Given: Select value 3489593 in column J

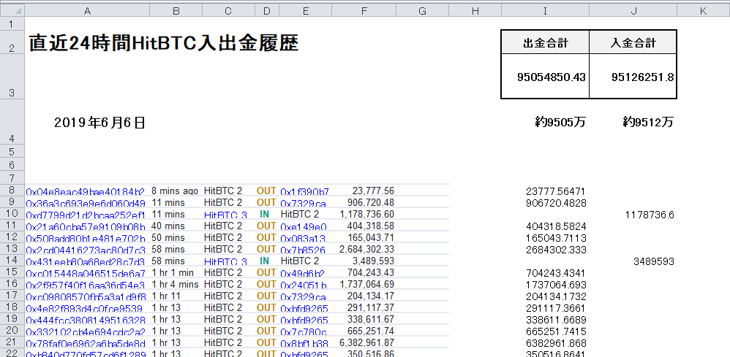Looking at the screenshot, I should 654,261.
